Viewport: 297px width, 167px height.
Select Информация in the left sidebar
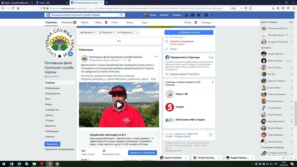(52, 88)
